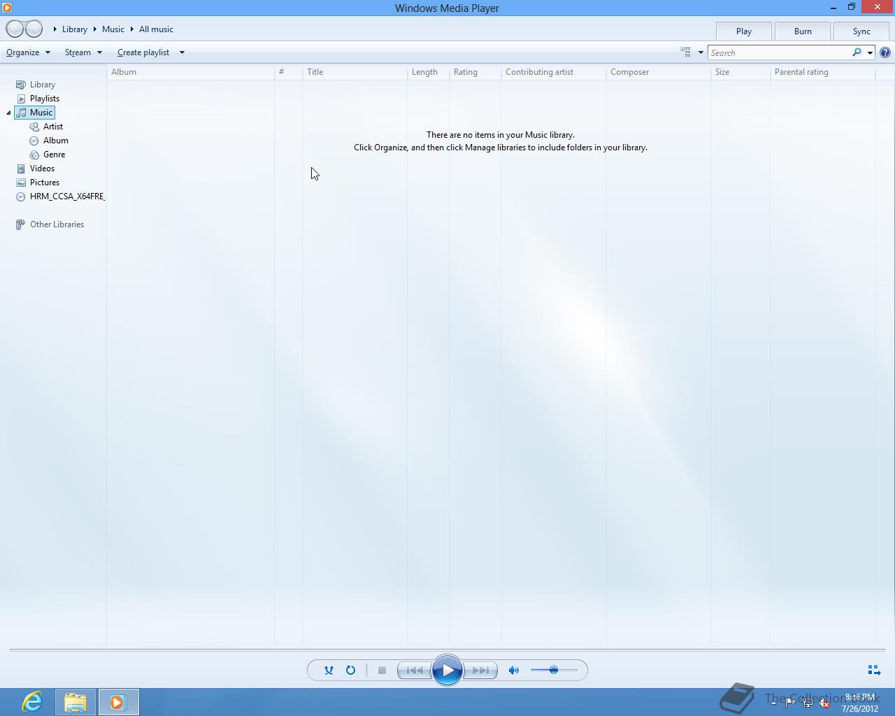Viewport: 895px width, 716px height.
Task: Sort by the Parental rating column
Action: click(x=823, y=72)
